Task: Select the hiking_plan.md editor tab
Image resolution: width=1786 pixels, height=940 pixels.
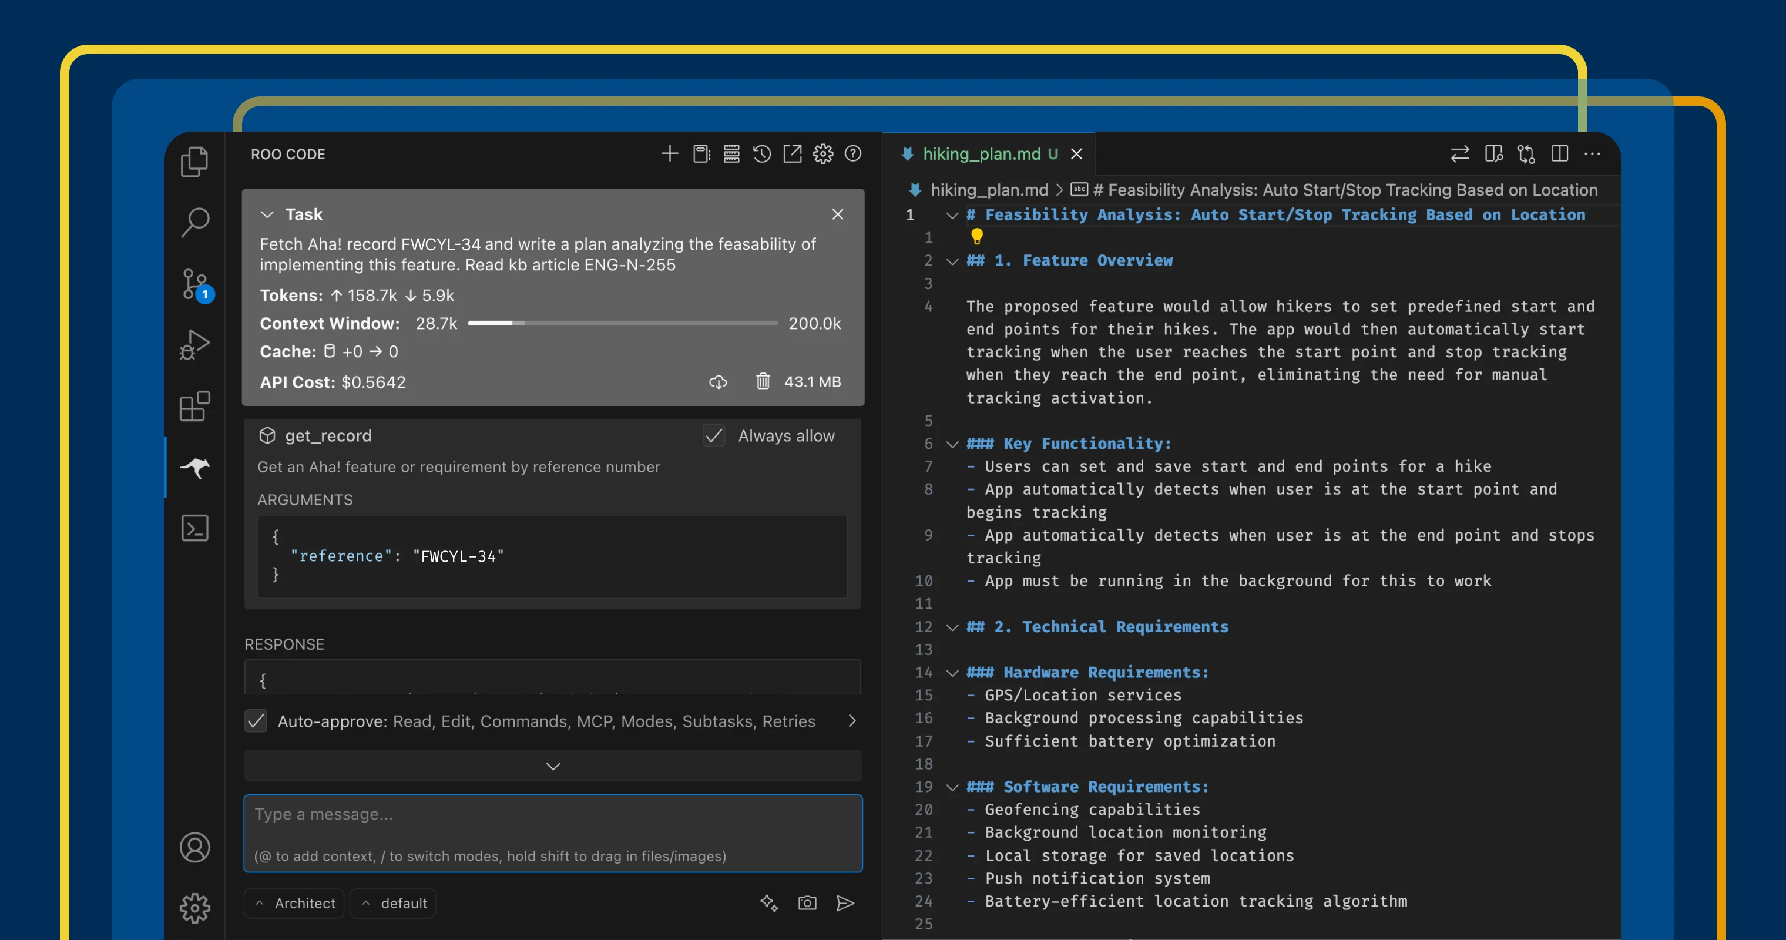Action: click(x=981, y=154)
